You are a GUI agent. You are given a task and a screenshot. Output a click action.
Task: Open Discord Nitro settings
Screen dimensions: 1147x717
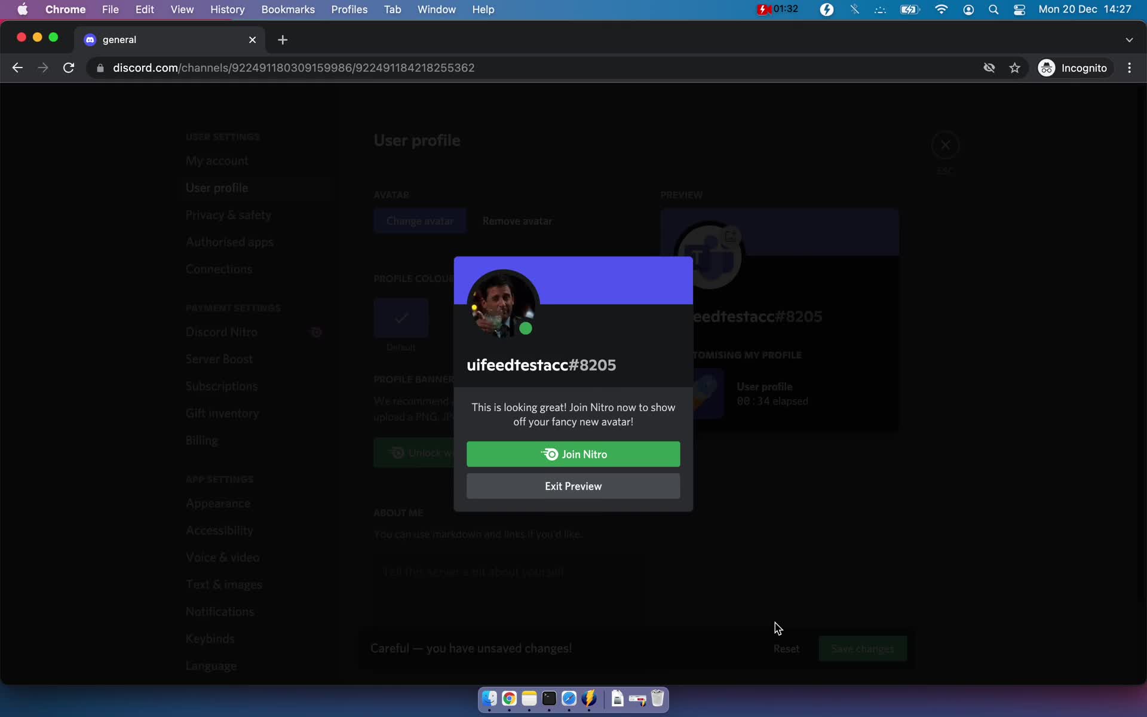point(220,332)
